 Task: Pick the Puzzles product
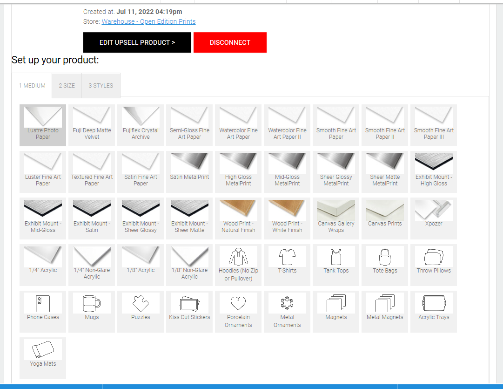(x=141, y=312)
